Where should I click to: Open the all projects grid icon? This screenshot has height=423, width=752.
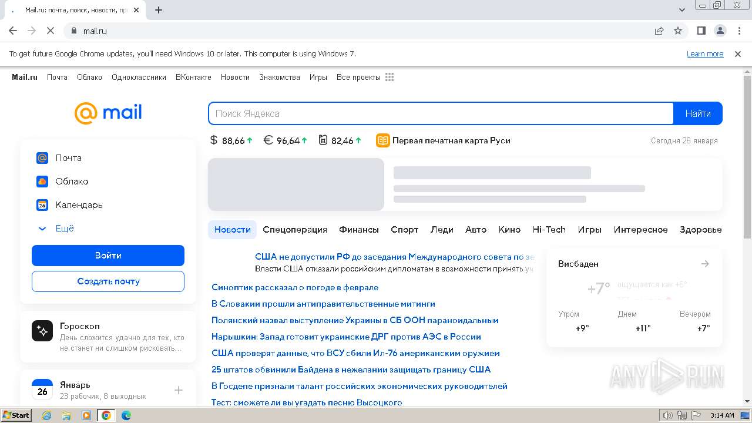390,77
